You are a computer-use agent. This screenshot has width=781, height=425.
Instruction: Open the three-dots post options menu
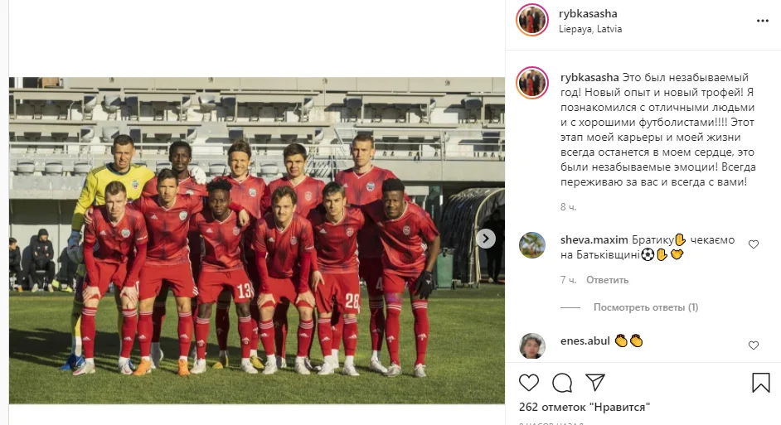(763, 21)
